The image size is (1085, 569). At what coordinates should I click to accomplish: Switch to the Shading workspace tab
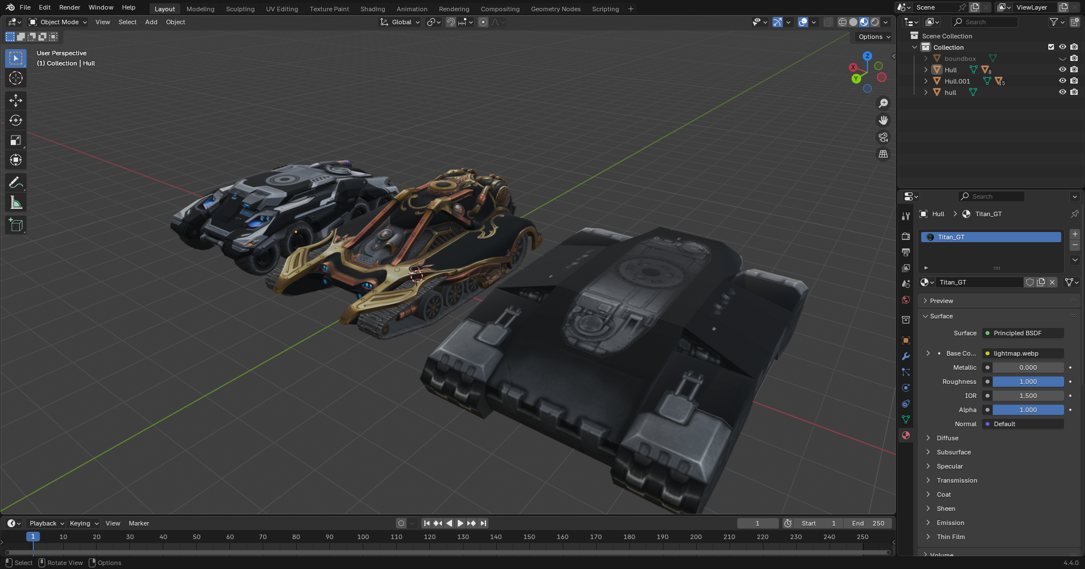372,9
